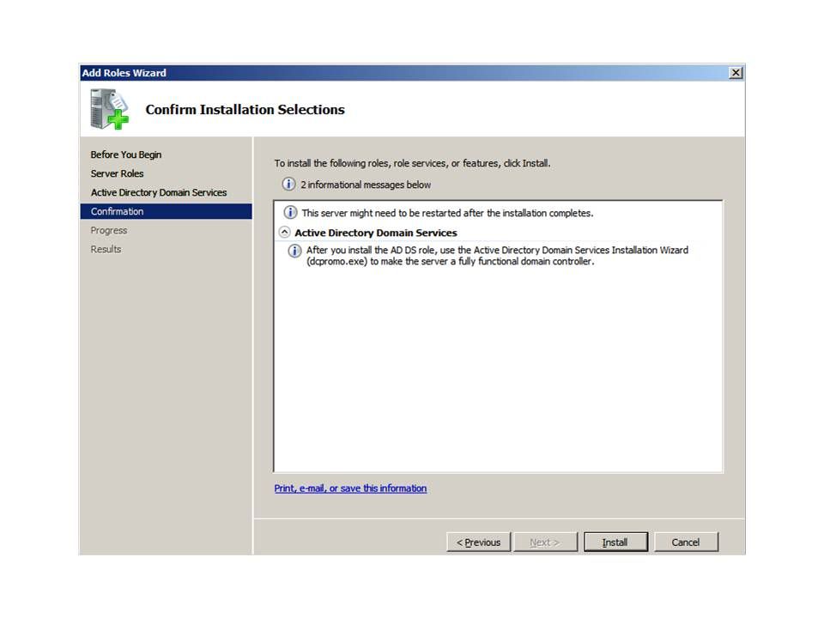Click the bold Active Directory Domain Services heading
The image size is (824, 618).
coord(376,233)
